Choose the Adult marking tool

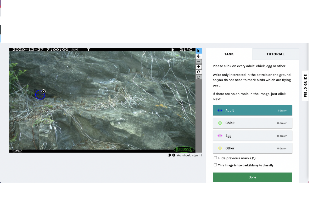click(x=252, y=110)
